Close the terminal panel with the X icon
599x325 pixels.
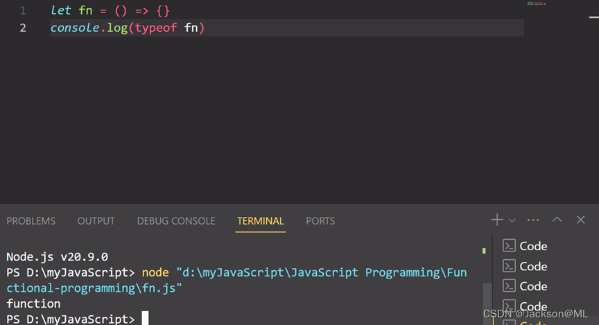click(x=581, y=220)
